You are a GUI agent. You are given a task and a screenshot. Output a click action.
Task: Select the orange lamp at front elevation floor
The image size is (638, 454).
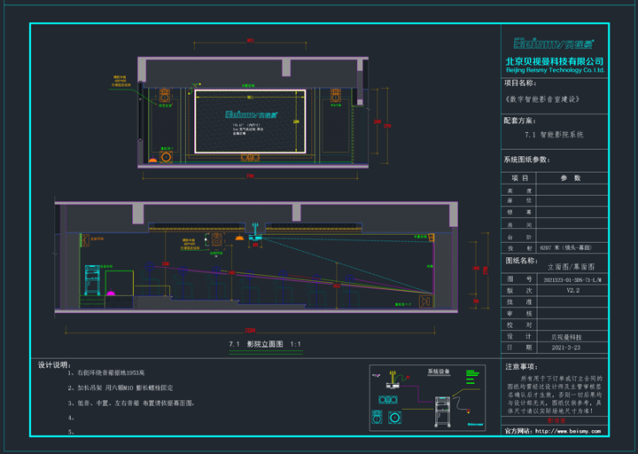(x=152, y=160)
